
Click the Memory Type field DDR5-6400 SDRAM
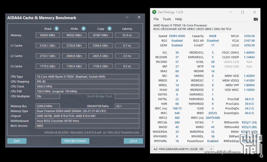(x=87, y=111)
